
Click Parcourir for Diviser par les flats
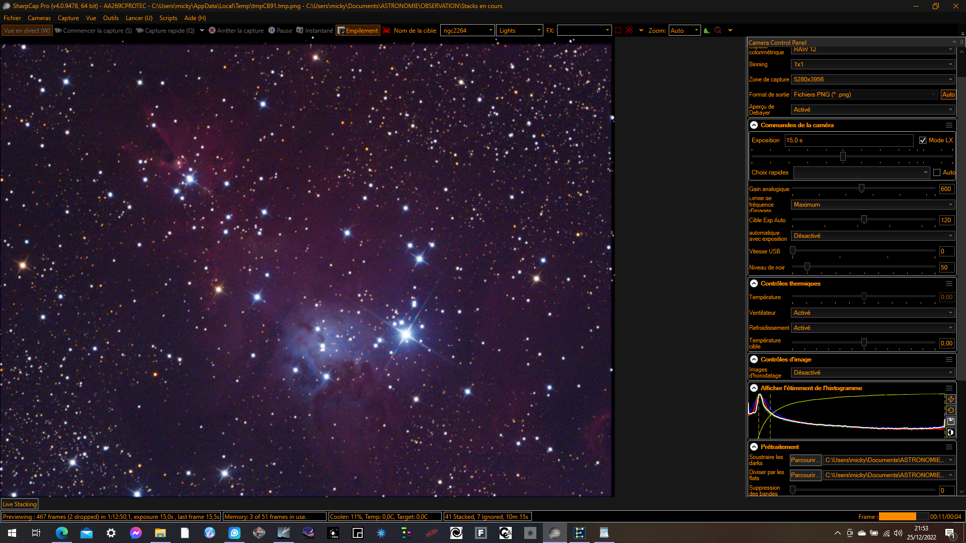tap(805, 475)
